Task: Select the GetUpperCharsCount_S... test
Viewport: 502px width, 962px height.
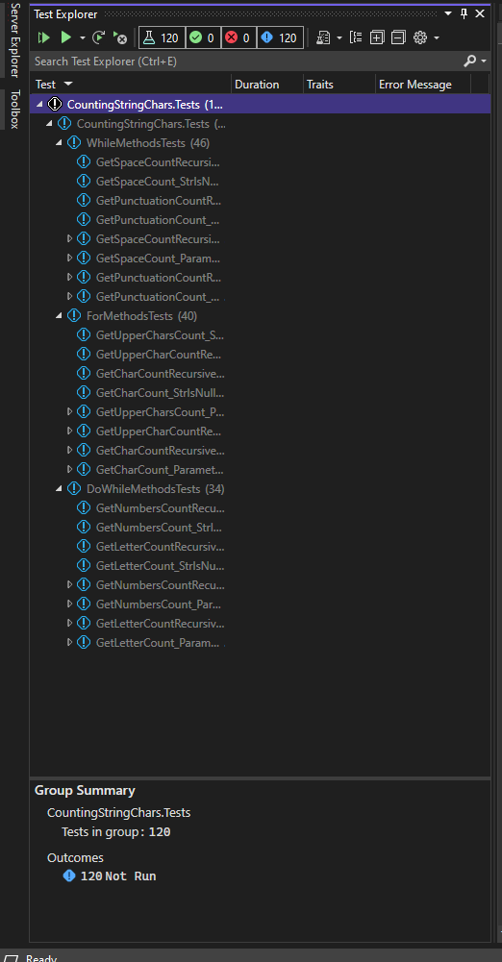Action: [161, 335]
